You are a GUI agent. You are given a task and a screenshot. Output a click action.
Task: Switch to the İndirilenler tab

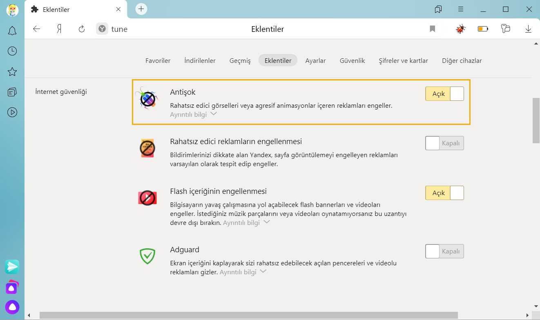200,60
